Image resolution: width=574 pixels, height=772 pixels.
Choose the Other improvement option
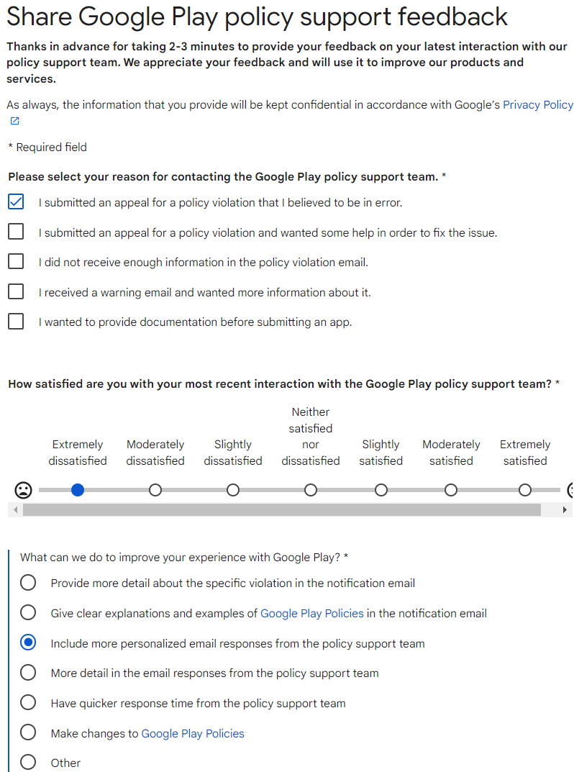tap(28, 762)
